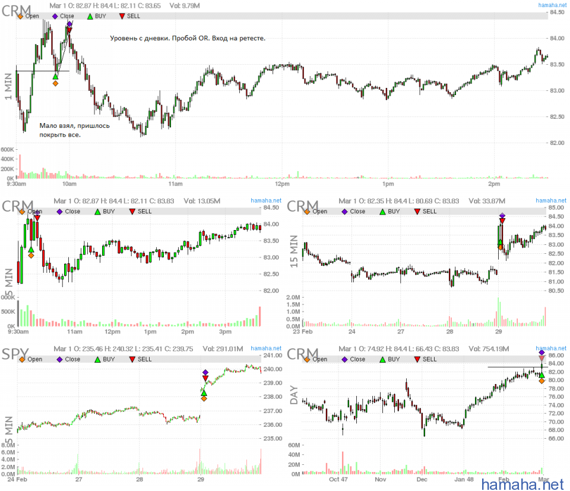
Task: Click the orange Open diamond in CRM DAY legend
Action: 307,359
